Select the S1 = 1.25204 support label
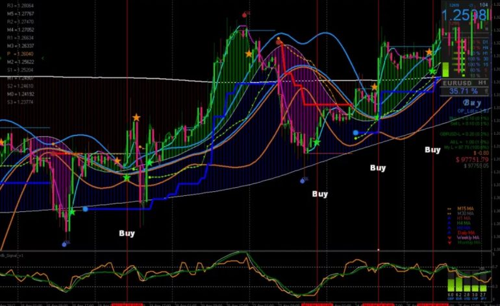Image resolution: width=500 pixels, height=306 pixels. pos(20,70)
